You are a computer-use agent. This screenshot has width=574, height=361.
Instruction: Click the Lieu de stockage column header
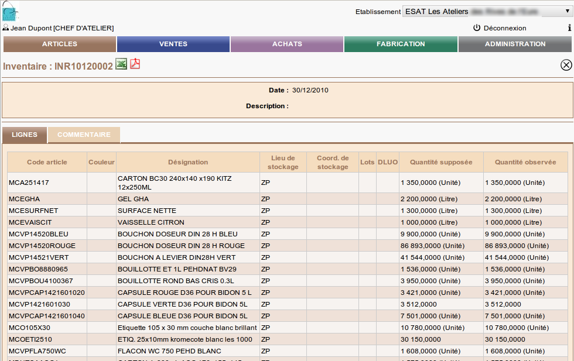tap(283, 162)
